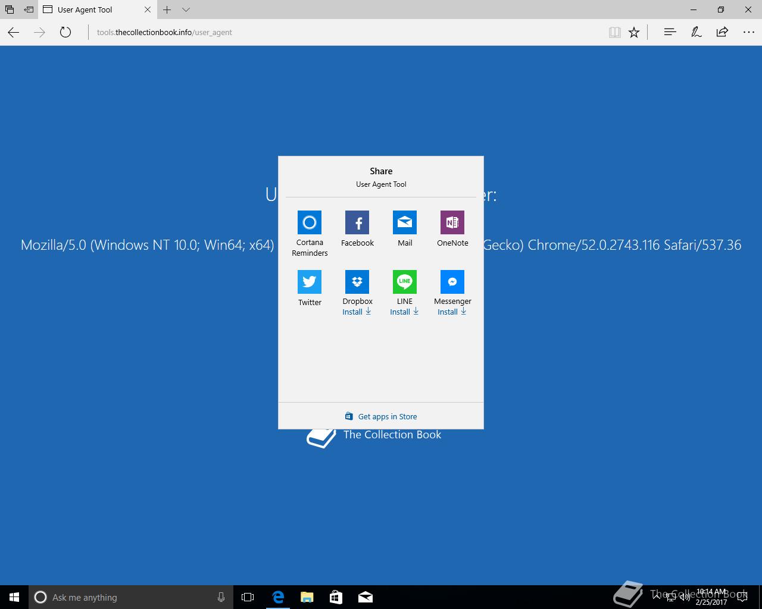Close the User Agent Tool tab

(x=148, y=10)
